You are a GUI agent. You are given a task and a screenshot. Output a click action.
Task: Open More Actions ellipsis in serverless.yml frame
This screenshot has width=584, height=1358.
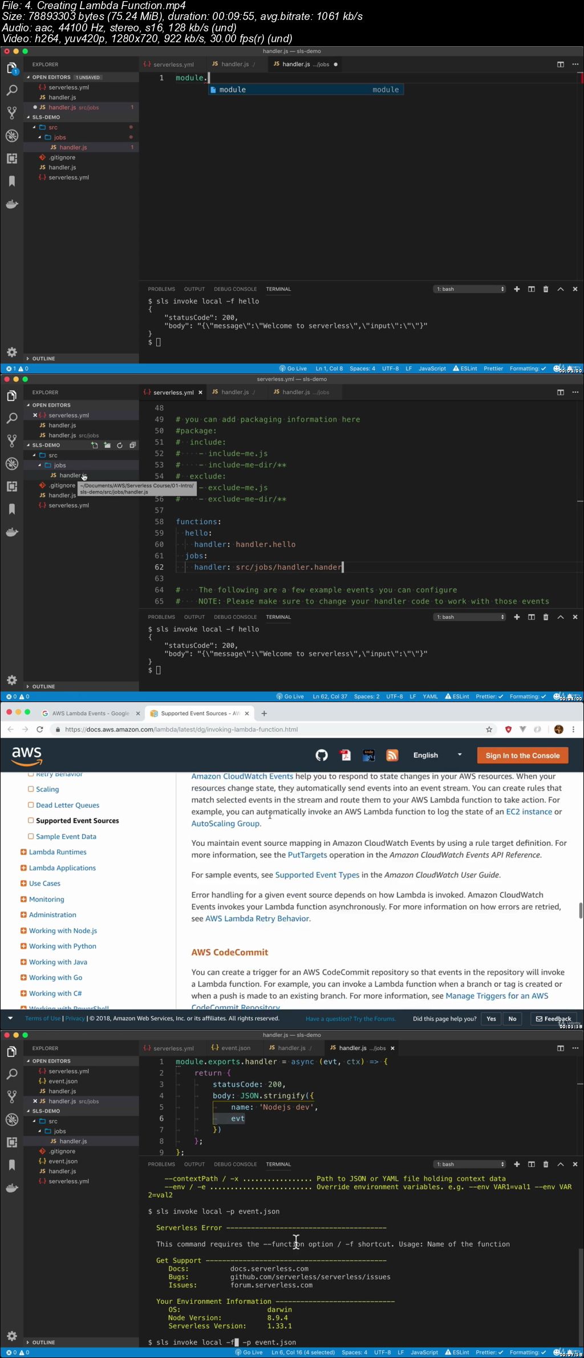(575, 392)
